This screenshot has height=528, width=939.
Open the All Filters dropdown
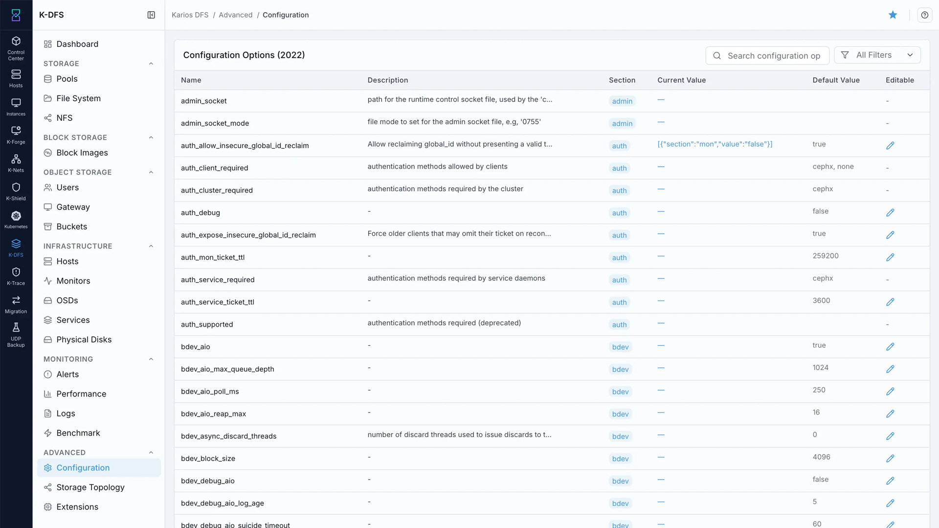coord(877,55)
